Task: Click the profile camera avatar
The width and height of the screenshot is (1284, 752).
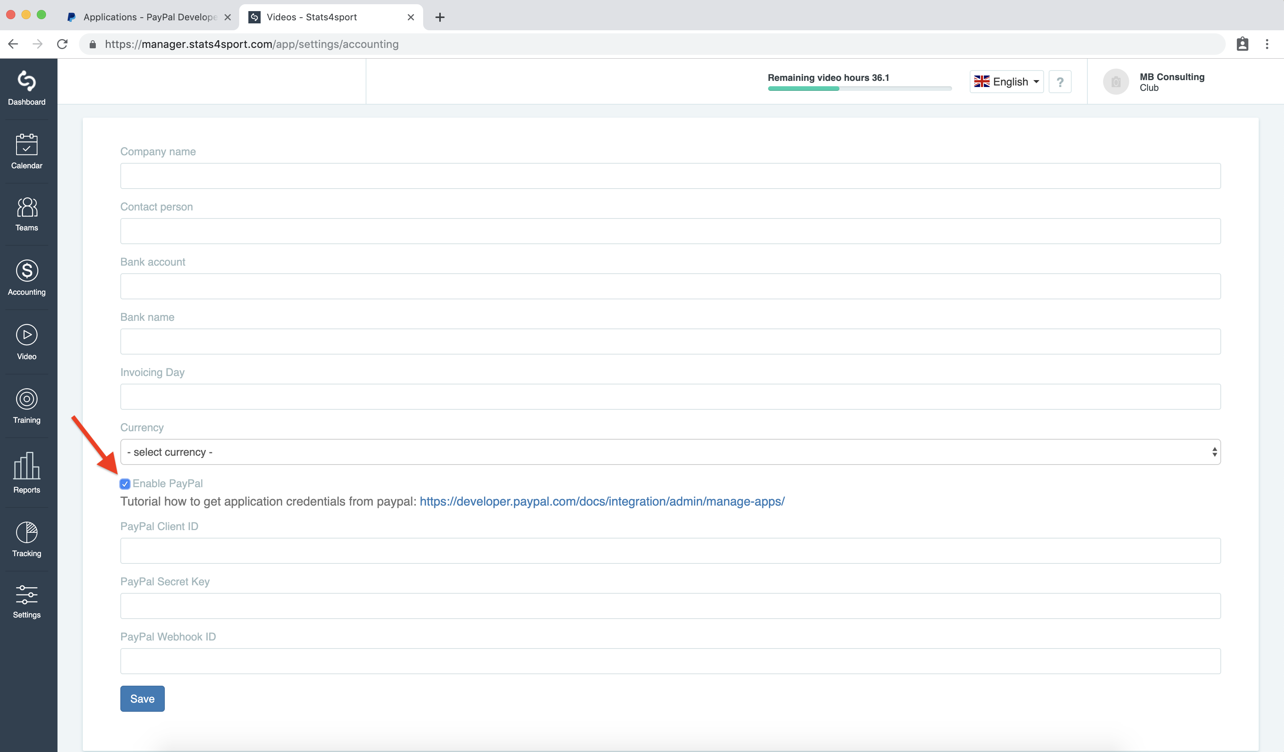Action: tap(1116, 82)
